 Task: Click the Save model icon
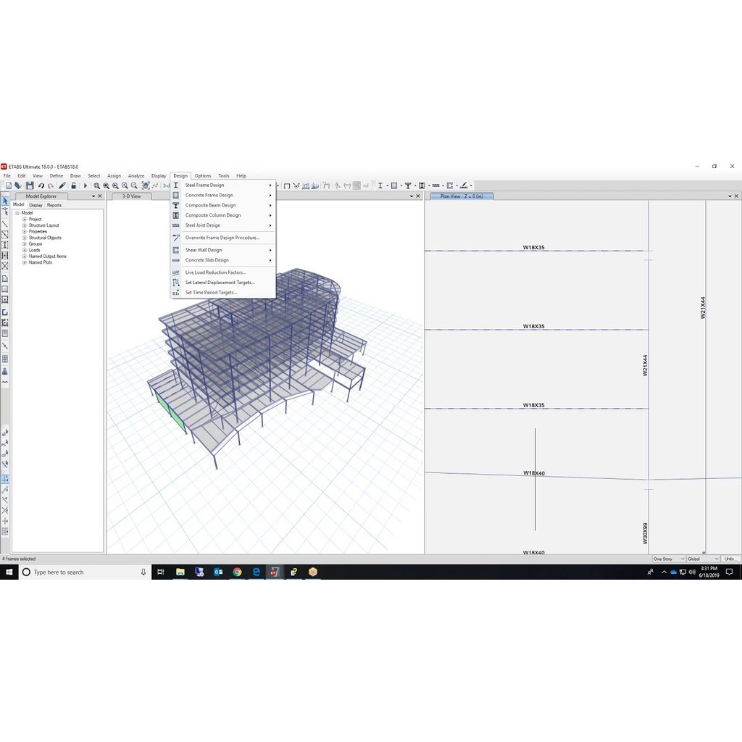click(x=30, y=185)
